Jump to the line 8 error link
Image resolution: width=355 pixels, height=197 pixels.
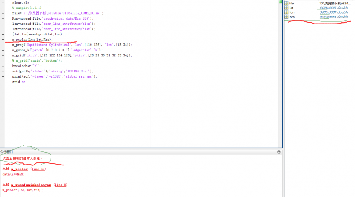(x=60, y=185)
